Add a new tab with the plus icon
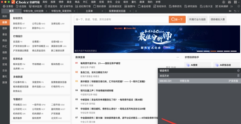The height and width of the screenshot is (124, 241). pos(136,11)
